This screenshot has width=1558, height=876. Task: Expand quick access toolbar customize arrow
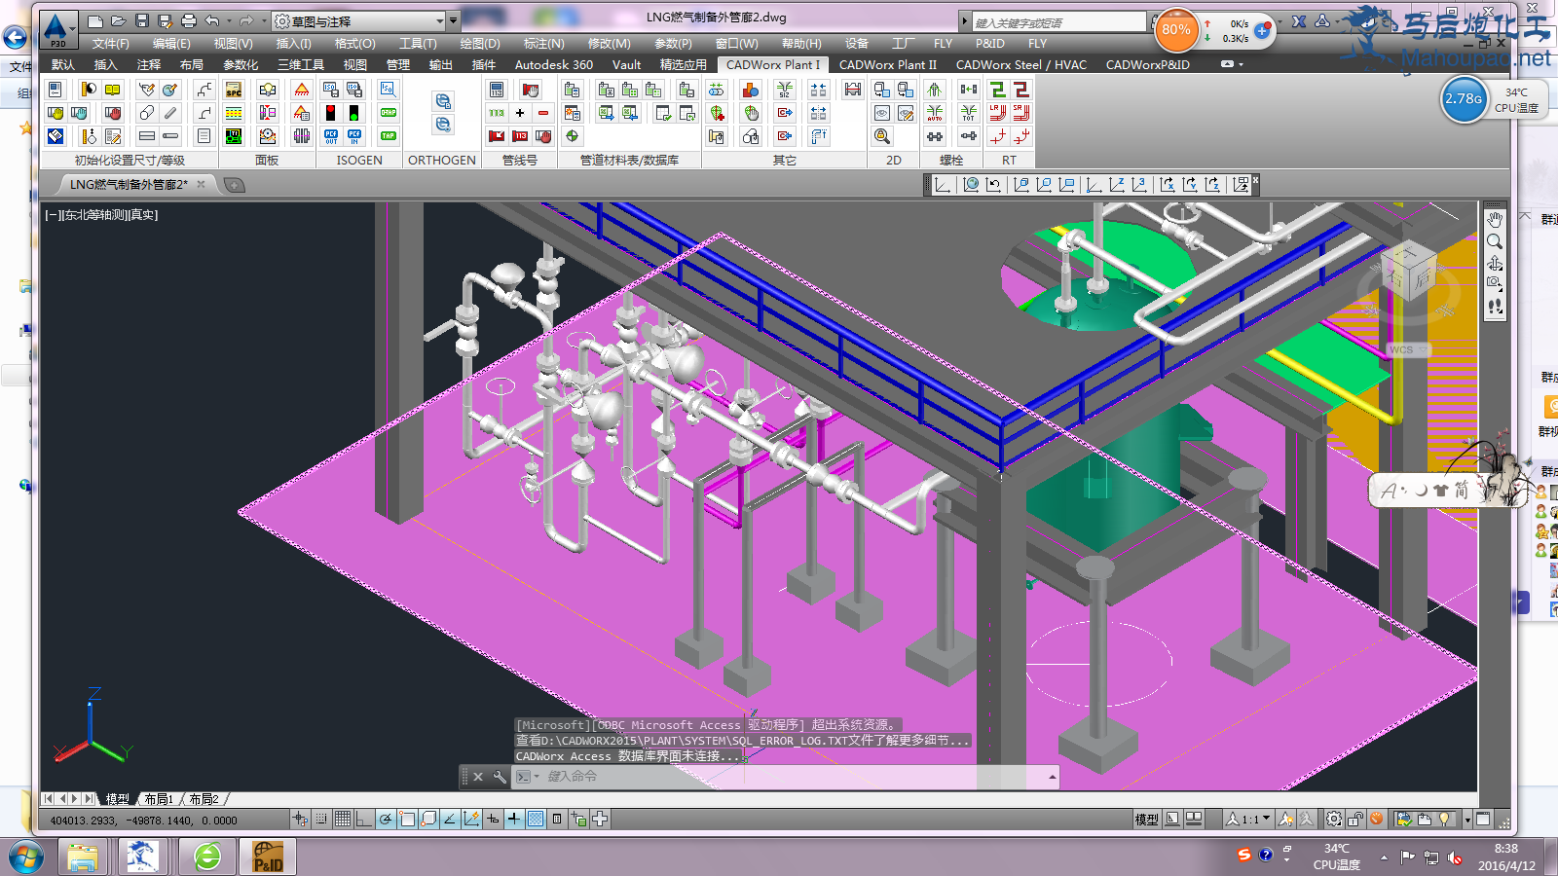[x=453, y=20]
